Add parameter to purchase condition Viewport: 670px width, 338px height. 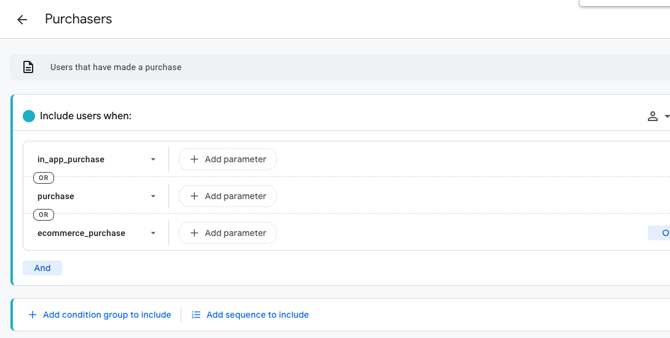tap(228, 196)
